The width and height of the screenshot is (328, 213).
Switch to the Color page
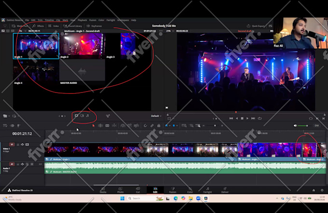pyautogui.click(x=190, y=190)
